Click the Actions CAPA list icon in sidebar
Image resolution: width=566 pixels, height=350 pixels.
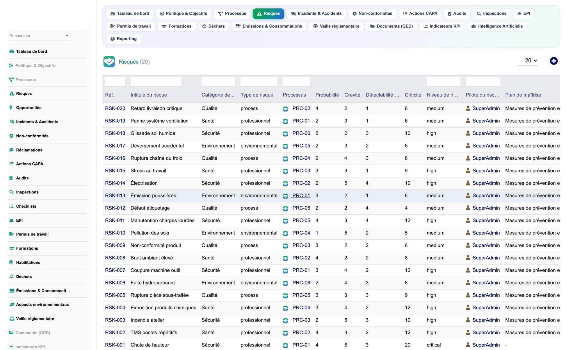pos(11,164)
